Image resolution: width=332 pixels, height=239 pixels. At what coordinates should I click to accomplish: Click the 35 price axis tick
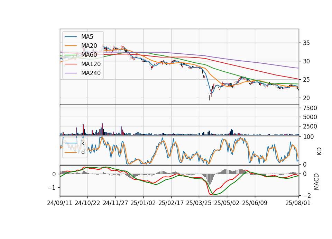coord(306,43)
